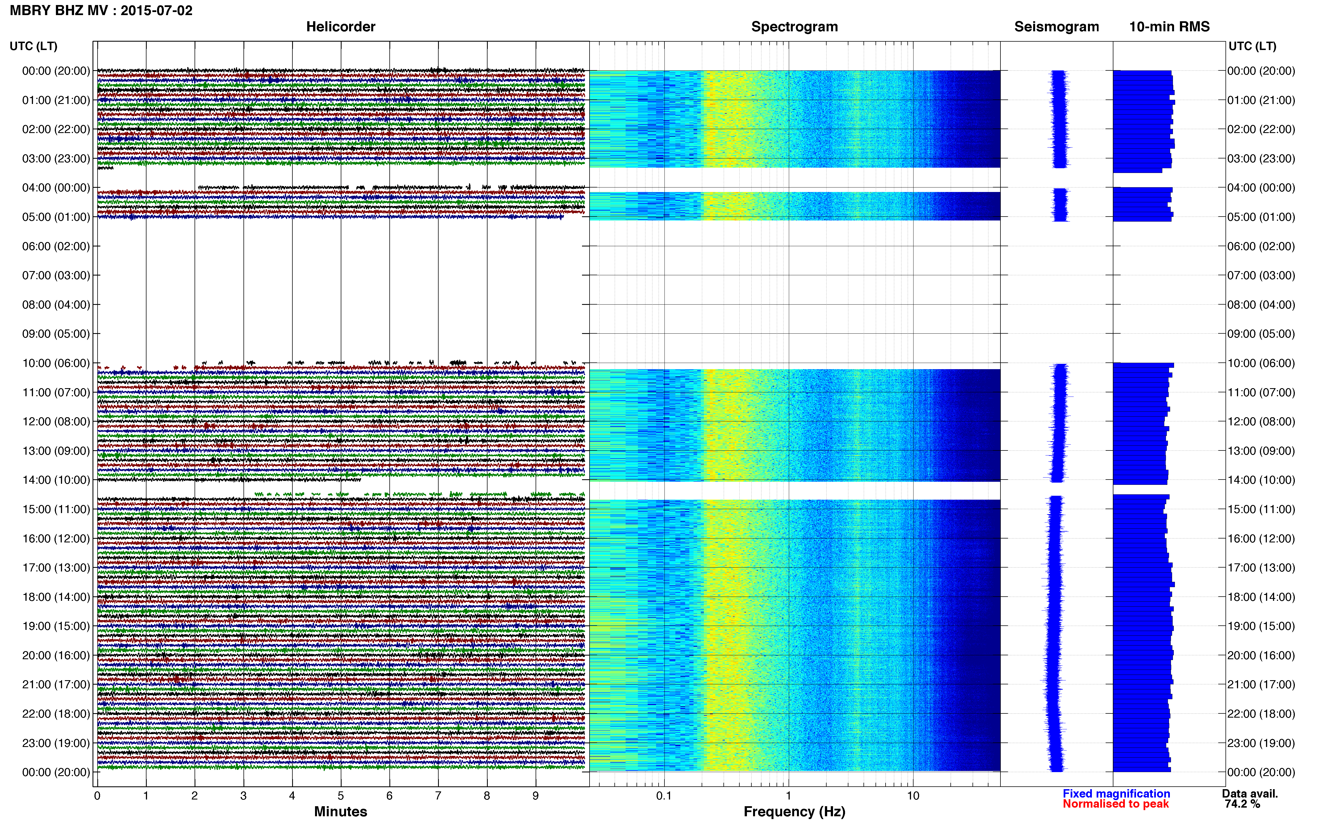Click the helicorder minute tick label '0'
1325x828 pixels.
click(x=97, y=796)
